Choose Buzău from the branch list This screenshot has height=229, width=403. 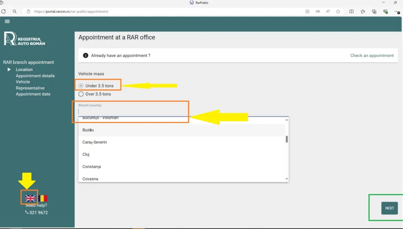tap(88, 130)
